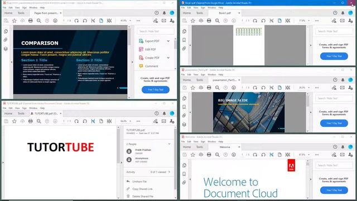The width and height of the screenshot is (357, 201).
Task: Open layers panel in Comparison presentation window
Action: pos(6,49)
